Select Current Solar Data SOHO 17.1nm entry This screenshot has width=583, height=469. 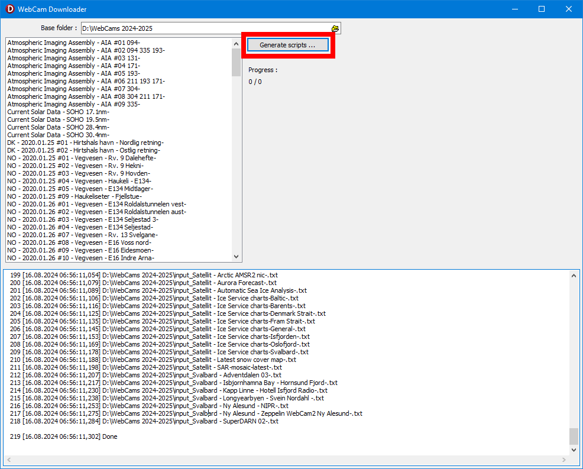tap(58, 112)
